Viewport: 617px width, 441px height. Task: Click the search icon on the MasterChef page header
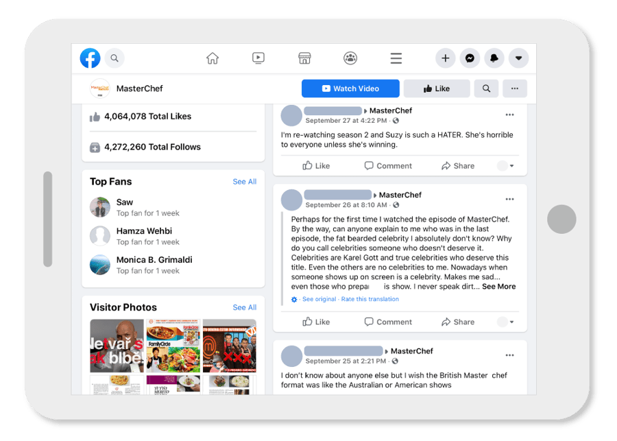click(487, 88)
